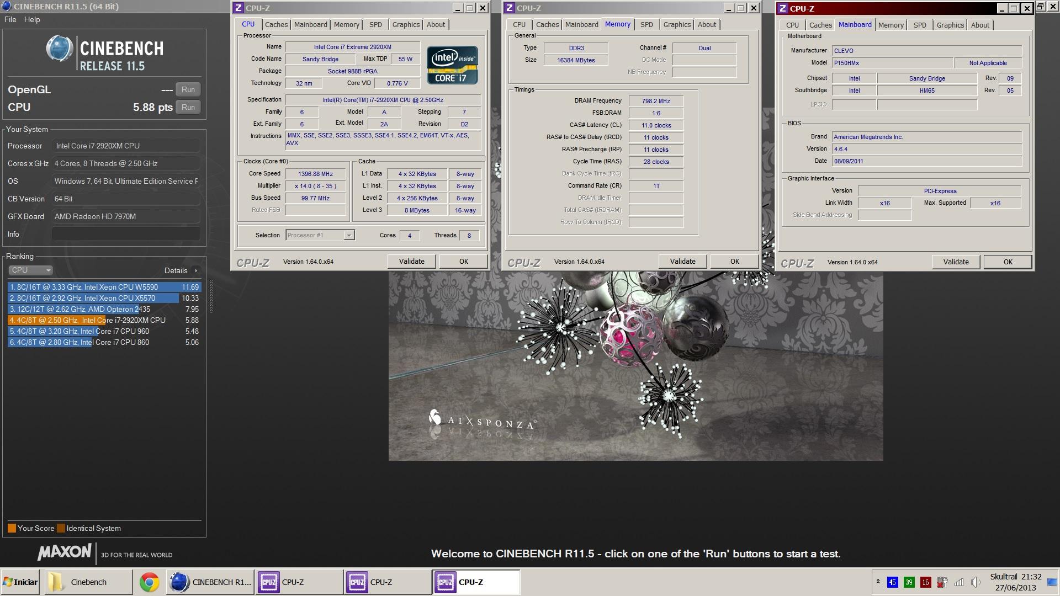Click Validate in the first CPU-Z window

point(411,262)
